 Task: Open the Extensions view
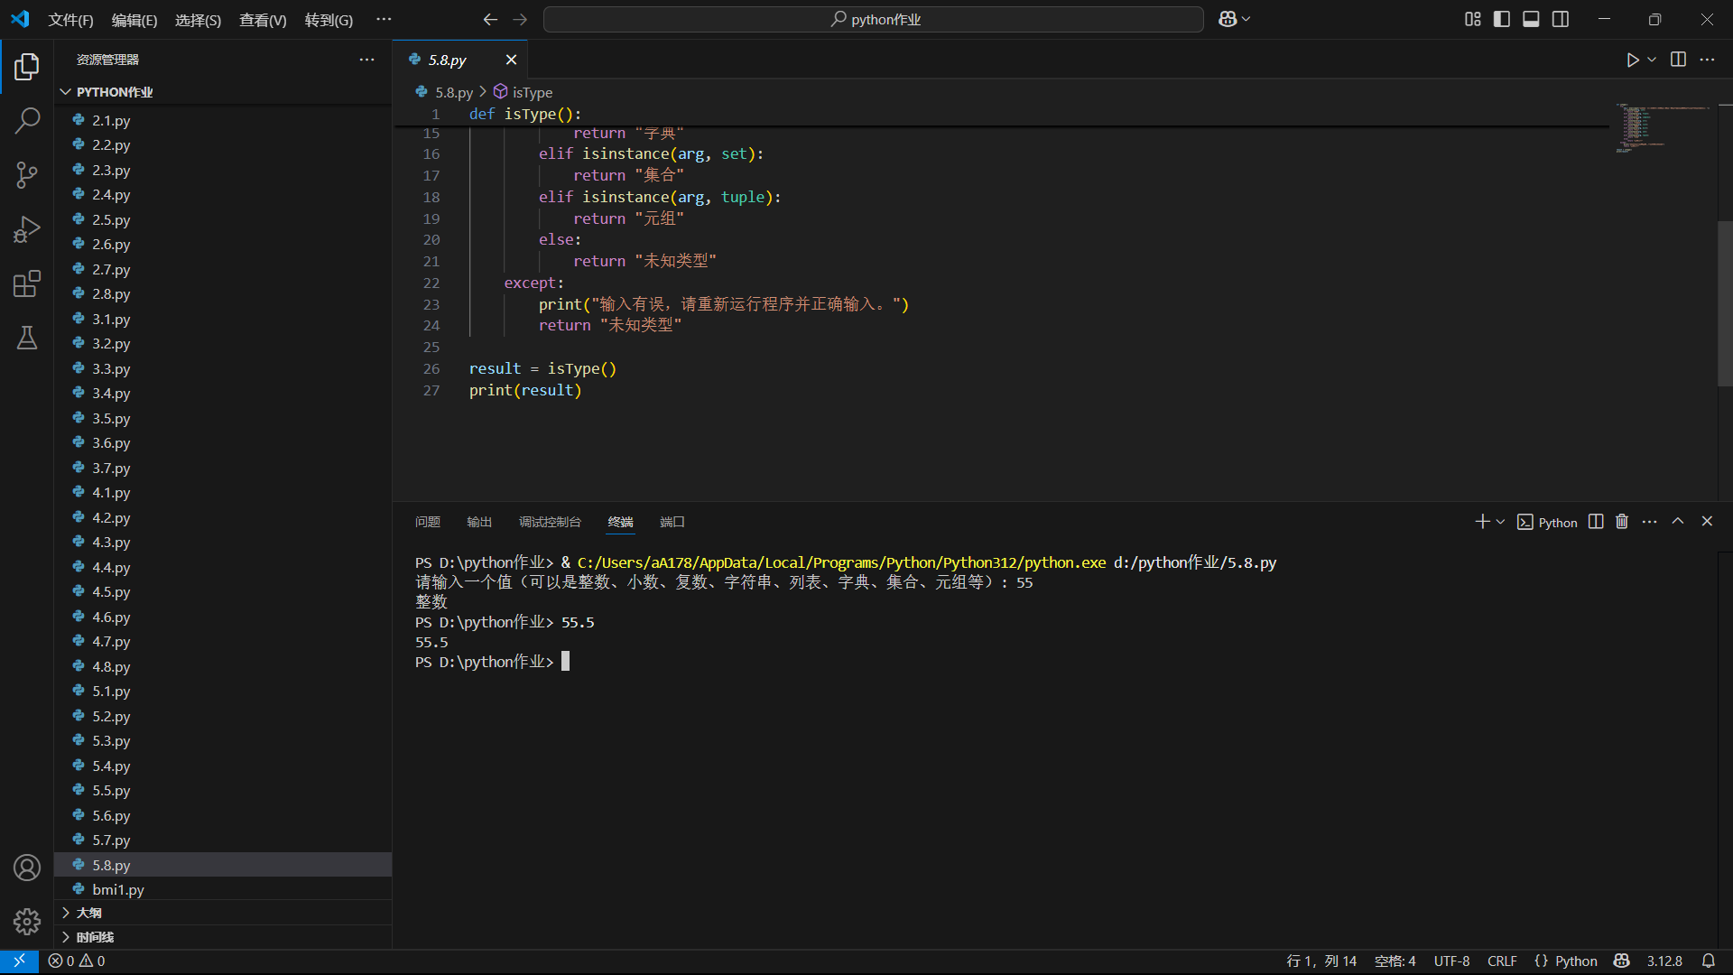(27, 283)
